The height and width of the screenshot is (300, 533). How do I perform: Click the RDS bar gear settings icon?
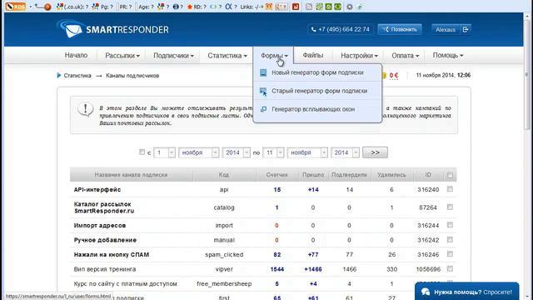click(350, 7)
